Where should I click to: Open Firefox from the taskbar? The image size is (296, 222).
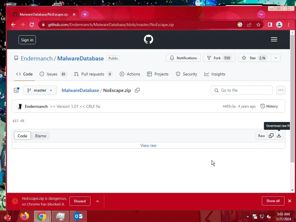[x=25, y=216]
